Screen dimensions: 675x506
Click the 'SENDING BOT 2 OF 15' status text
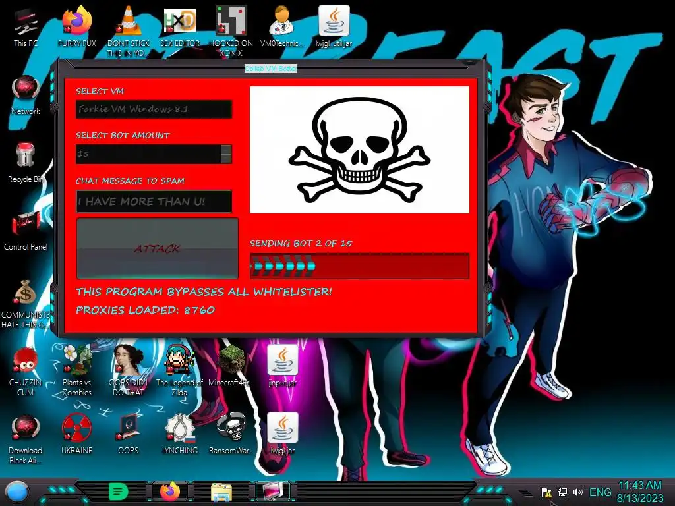click(x=301, y=244)
